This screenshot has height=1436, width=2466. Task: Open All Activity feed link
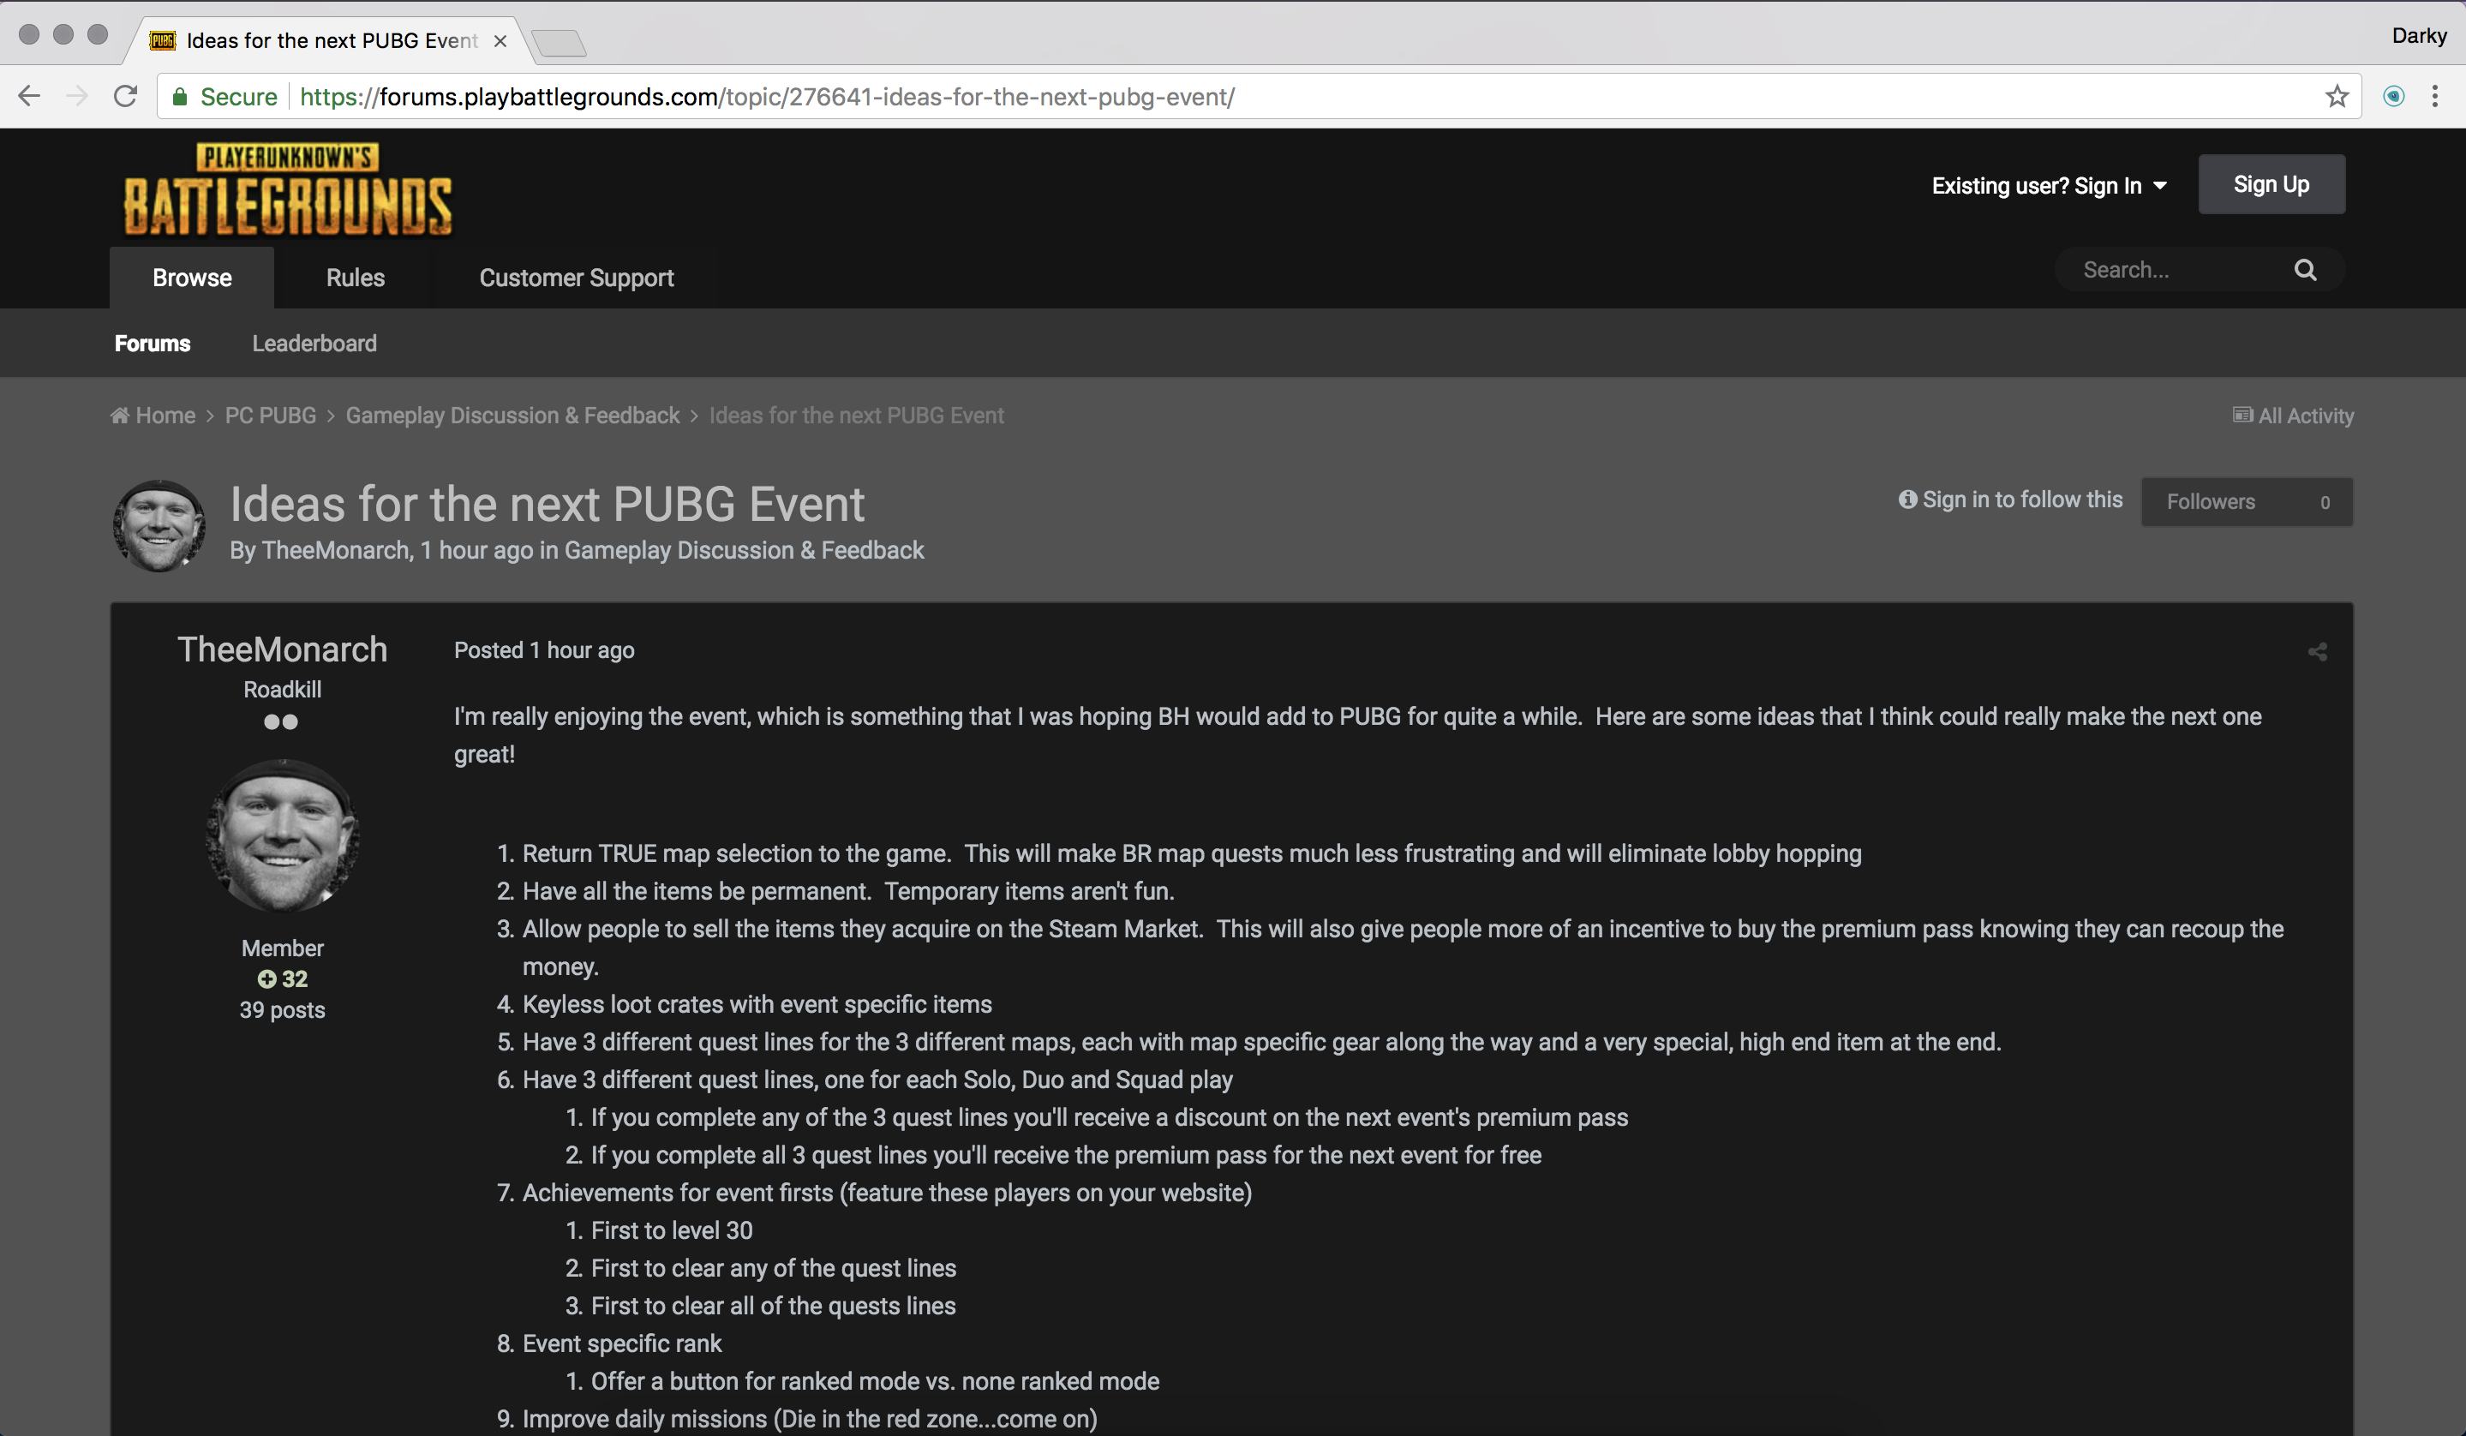pyautogui.click(x=2293, y=416)
